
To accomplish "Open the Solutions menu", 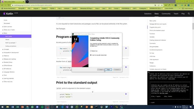I will click(148, 14).
